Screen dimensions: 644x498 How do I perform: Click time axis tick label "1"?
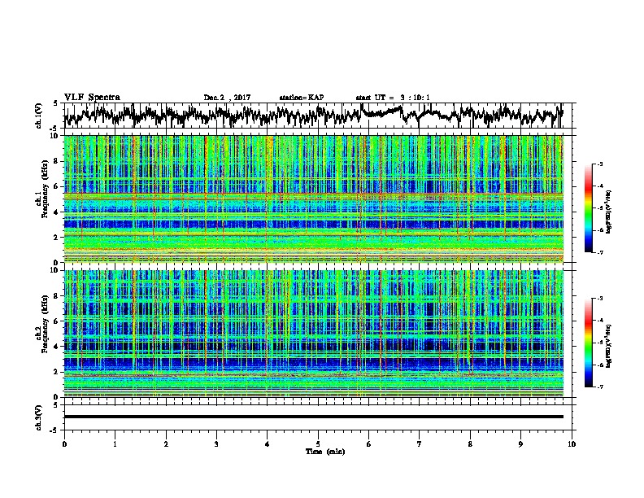[115, 444]
